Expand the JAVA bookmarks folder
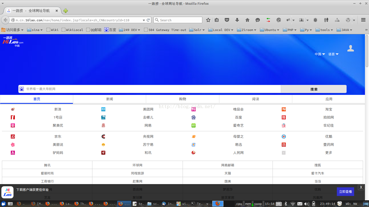 coord(344,30)
